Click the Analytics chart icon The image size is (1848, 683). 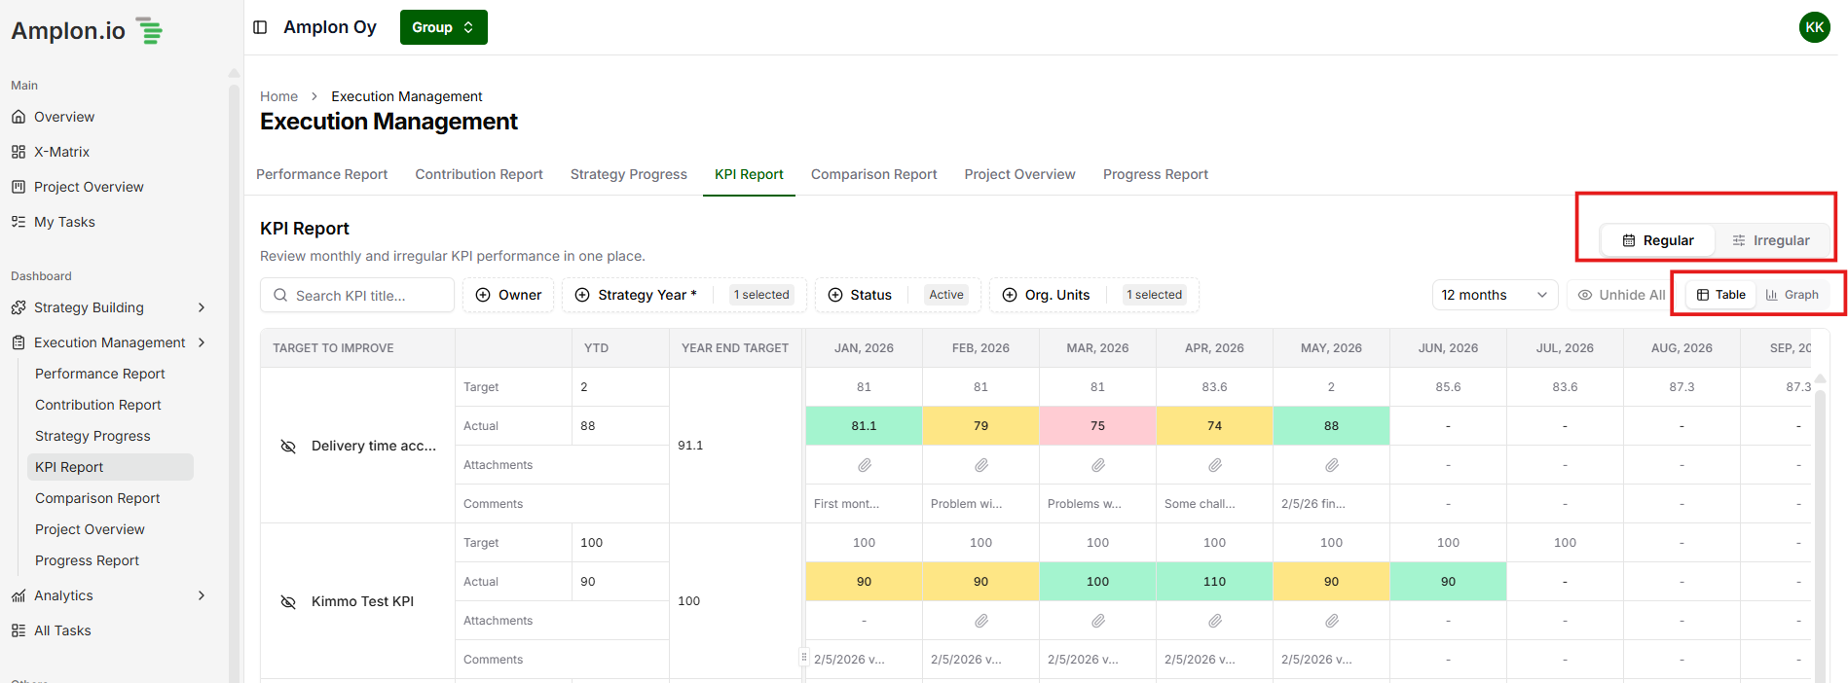(18, 595)
